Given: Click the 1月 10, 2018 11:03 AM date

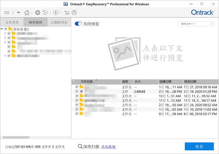Looking at the screenshot, I should 200,109.
